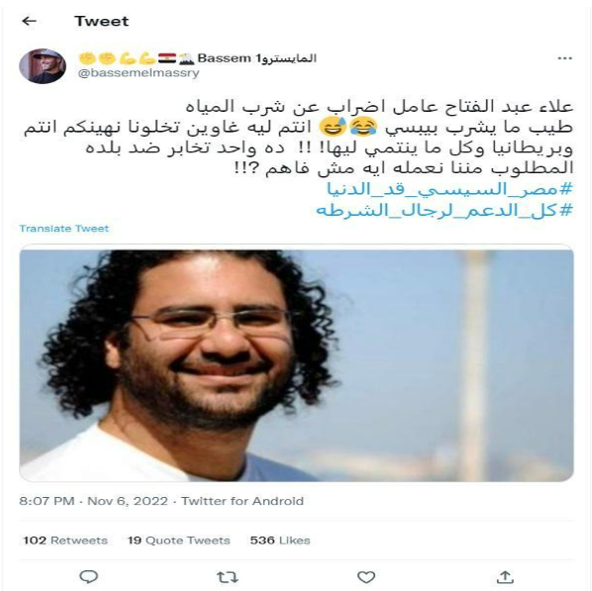Viewport: 592px width, 591px height.
Task: Open hashtag مصر_السيسي_قد_الدنيا
Action: 449,189
